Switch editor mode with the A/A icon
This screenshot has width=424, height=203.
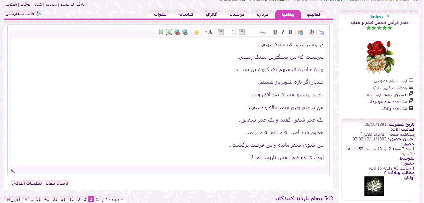(321, 32)
